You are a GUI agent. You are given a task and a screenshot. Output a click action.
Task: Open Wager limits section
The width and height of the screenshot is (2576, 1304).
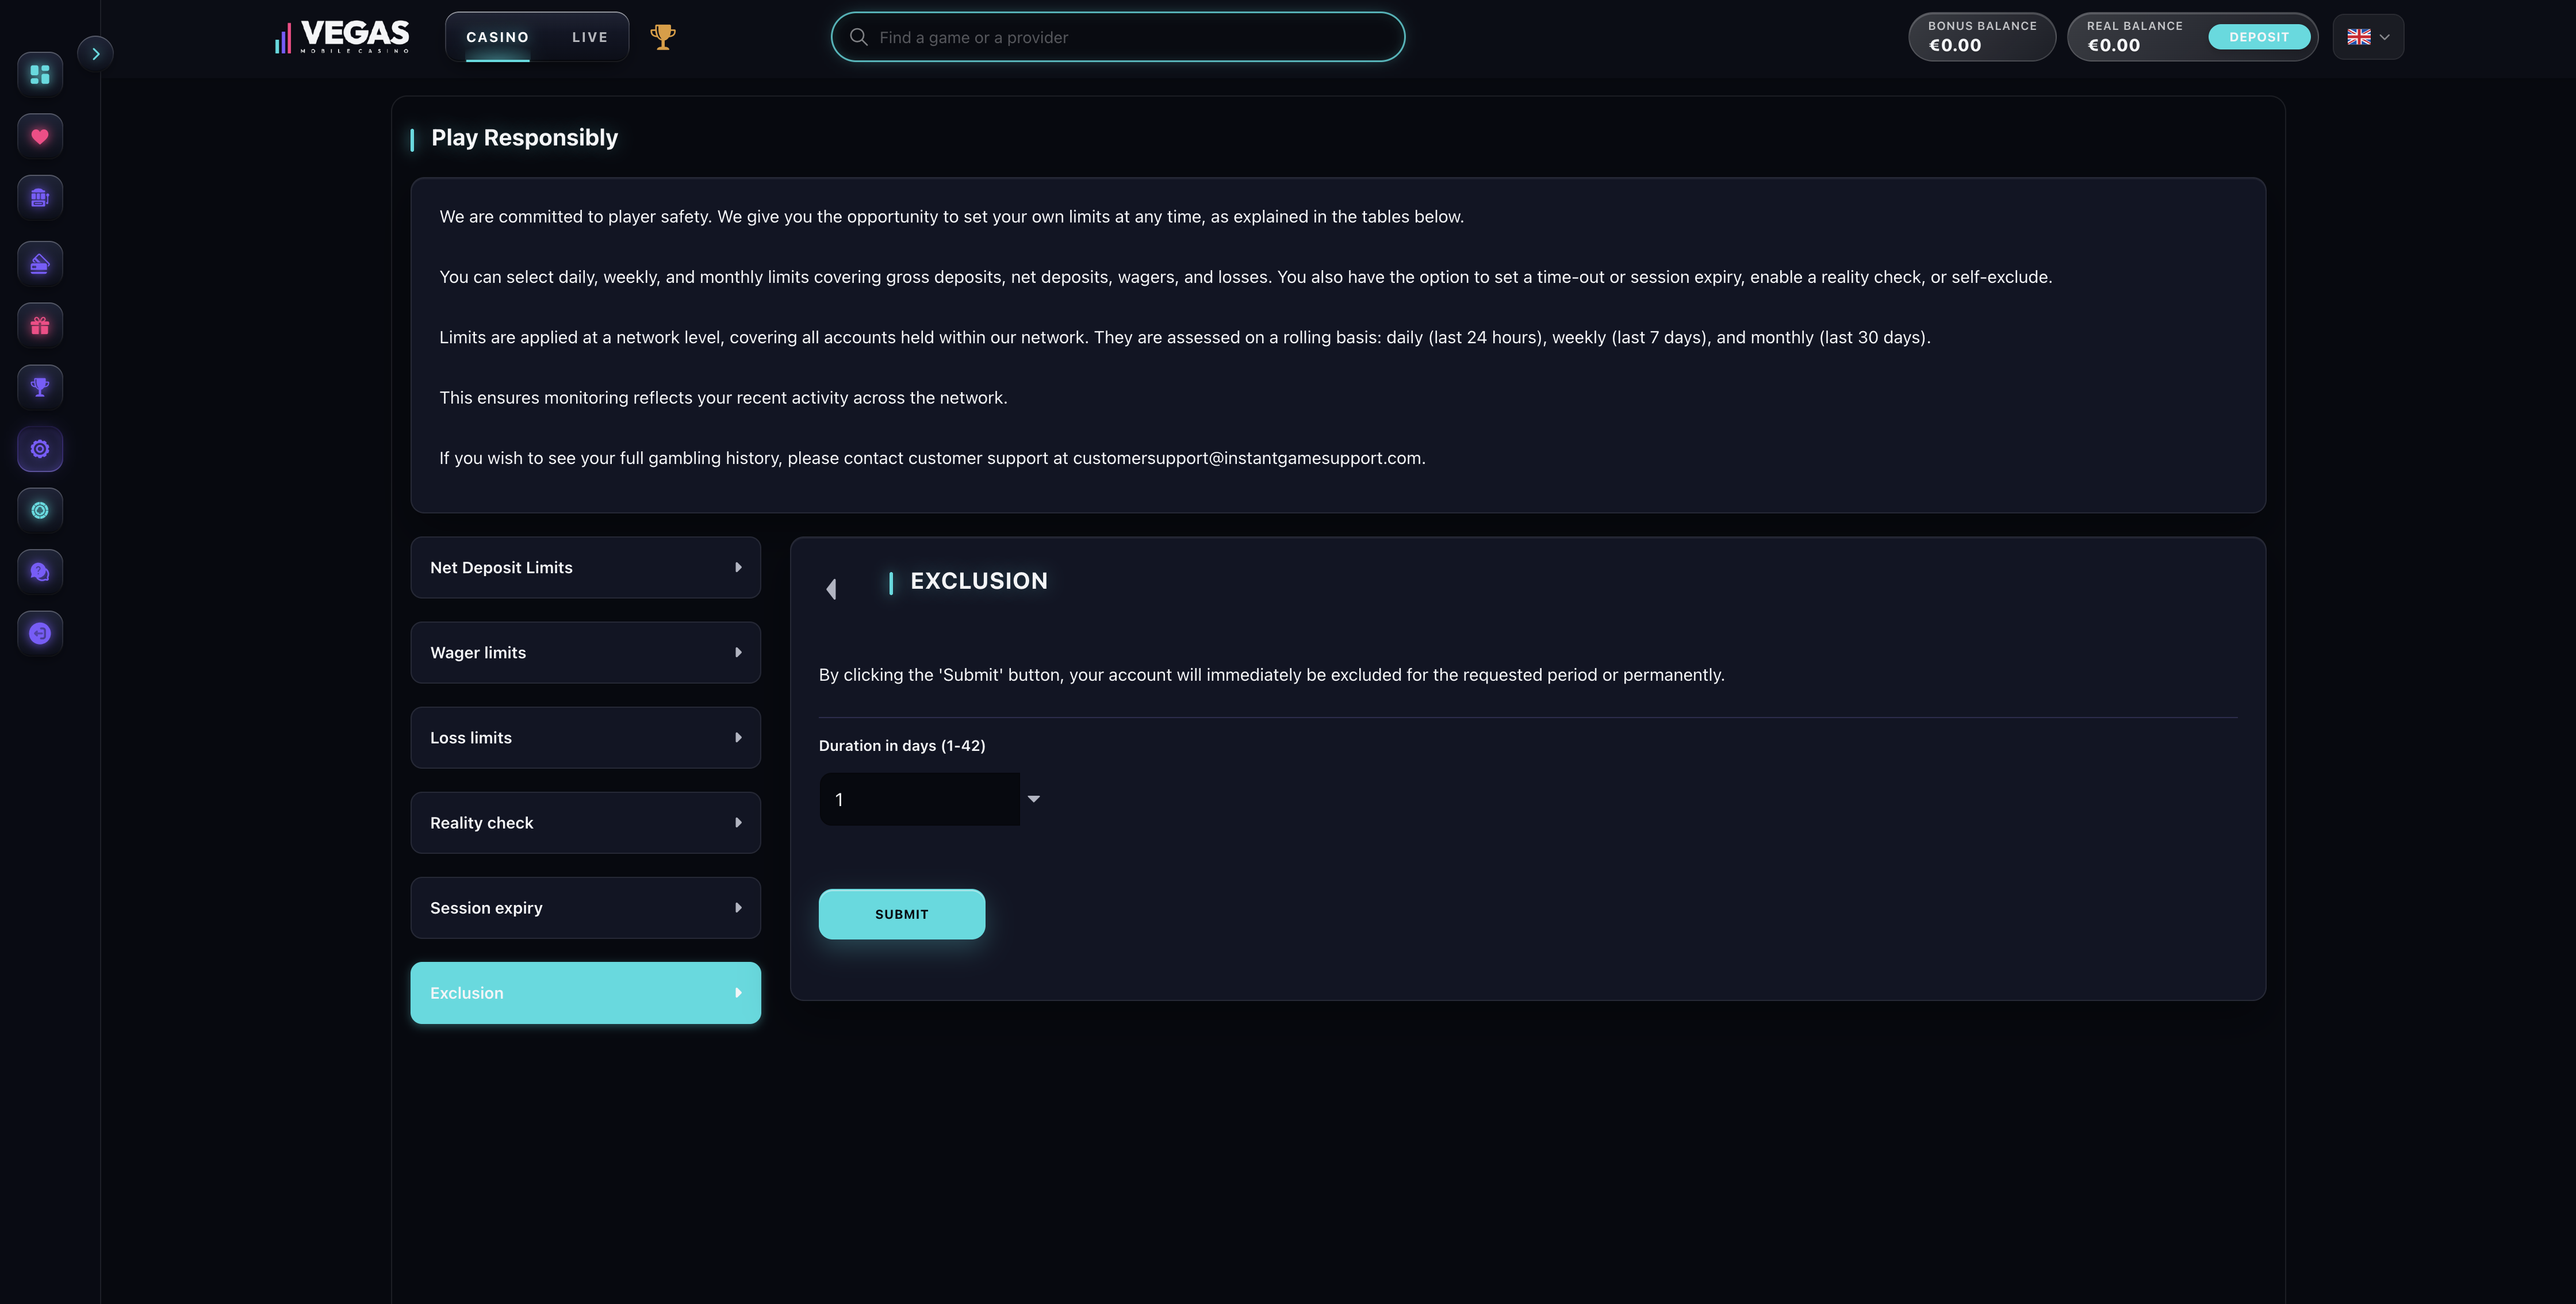[586, 653]
